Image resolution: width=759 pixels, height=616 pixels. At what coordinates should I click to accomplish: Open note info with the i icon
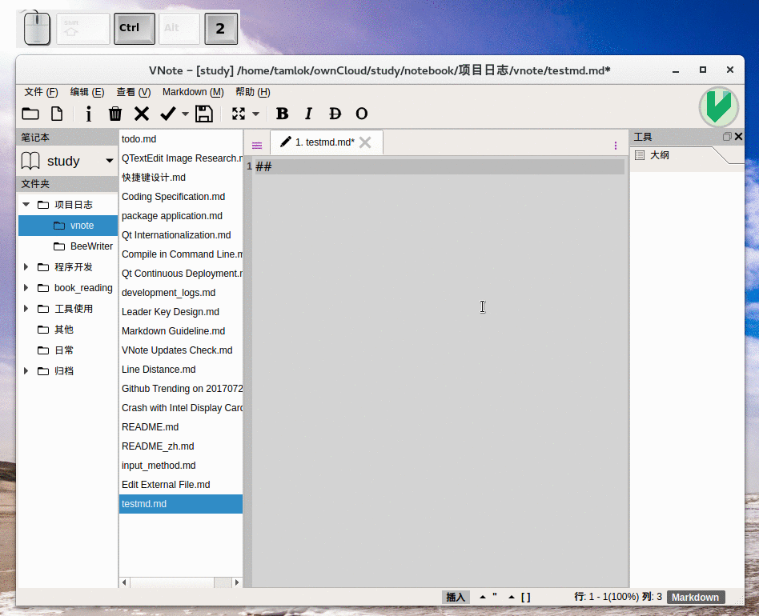pyautogui.click(x=88, y=114)
